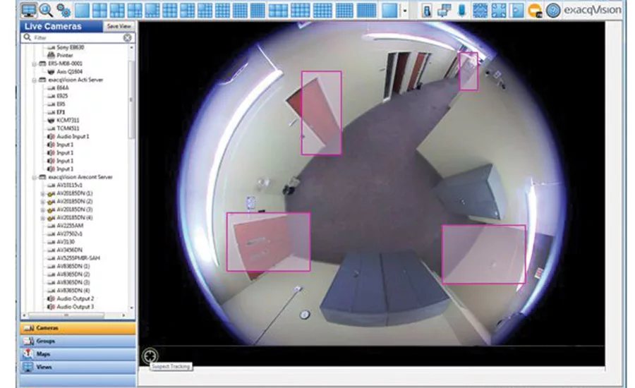This screenshot has height=388, width=635.
Task: Click the Audio Output 2 speaker icon
Action: (x=51, y=298)
